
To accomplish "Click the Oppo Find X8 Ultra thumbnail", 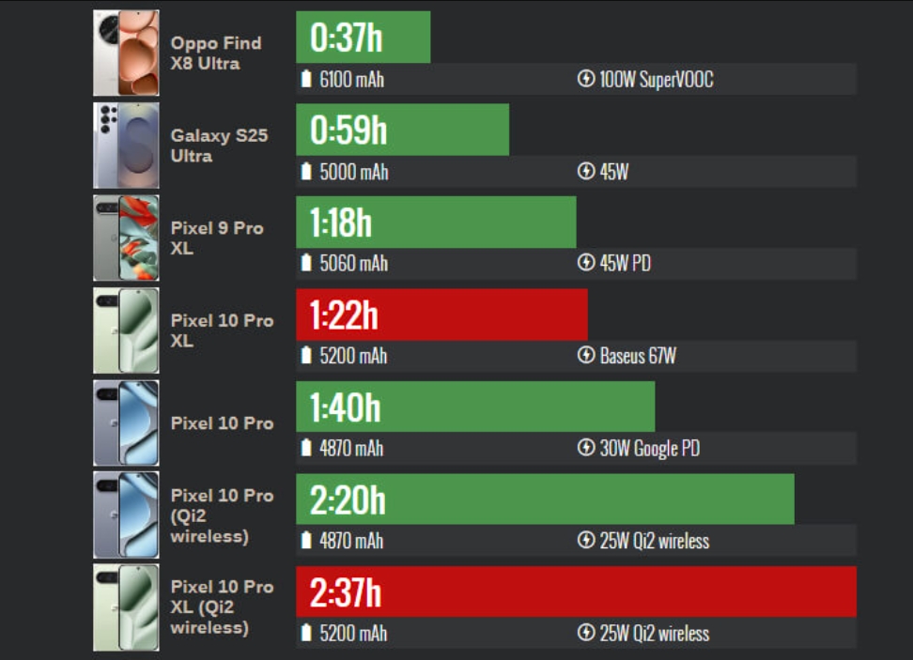I will pyautogui.click(x=126, y=53).
